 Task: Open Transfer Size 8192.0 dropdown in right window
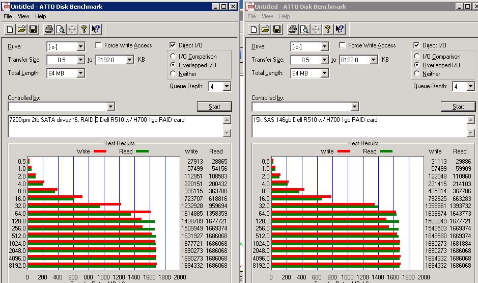(374, 60)
